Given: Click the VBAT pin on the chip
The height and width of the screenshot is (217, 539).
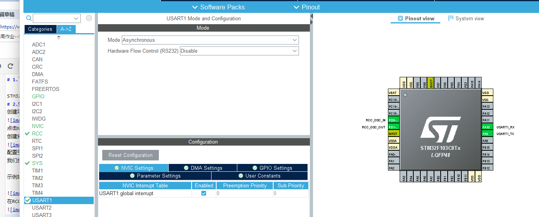Looking at the screenshot, I should point(393,93).
